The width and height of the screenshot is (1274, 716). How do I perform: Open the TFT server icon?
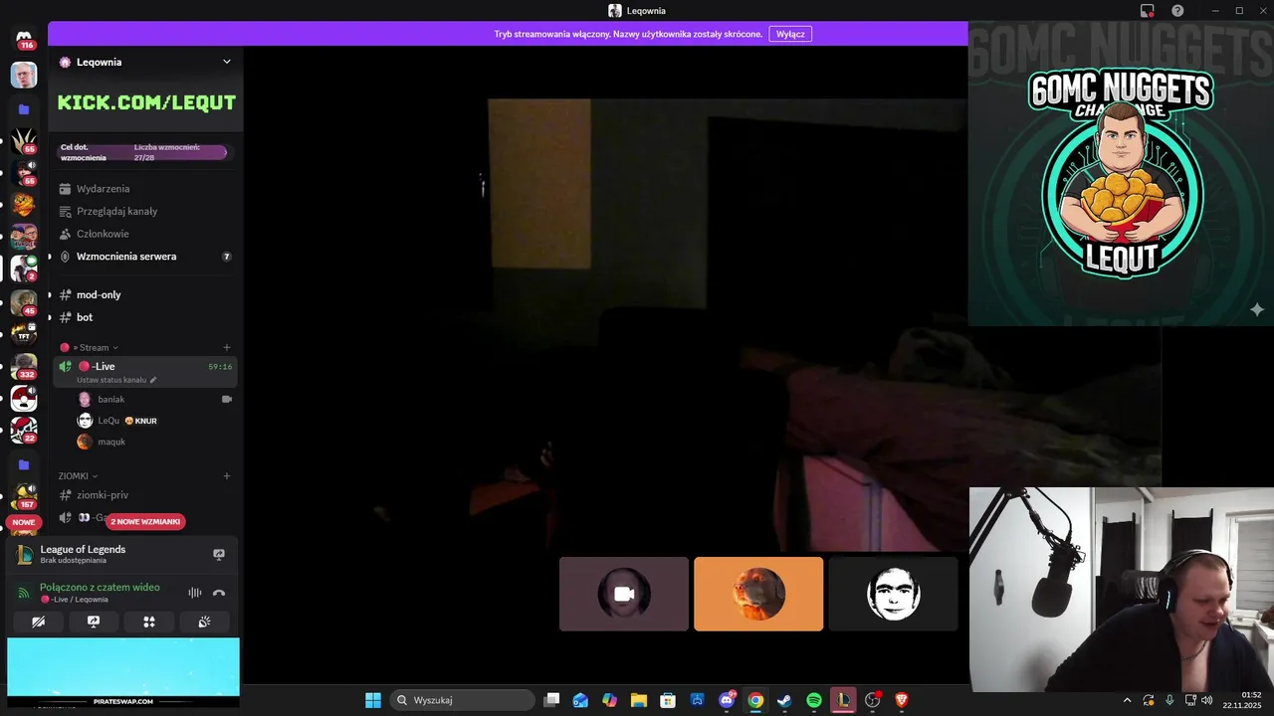24,334
